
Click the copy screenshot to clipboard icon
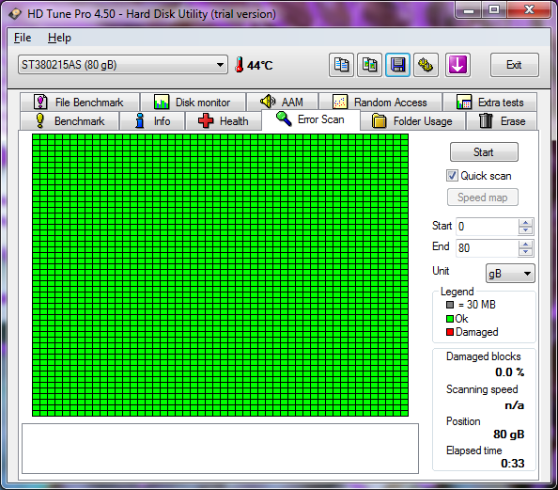(x=370, y=65)
